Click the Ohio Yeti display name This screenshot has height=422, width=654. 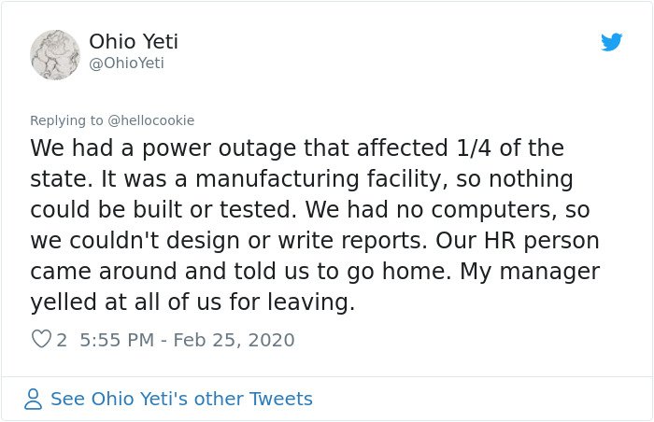coord(134,41)
